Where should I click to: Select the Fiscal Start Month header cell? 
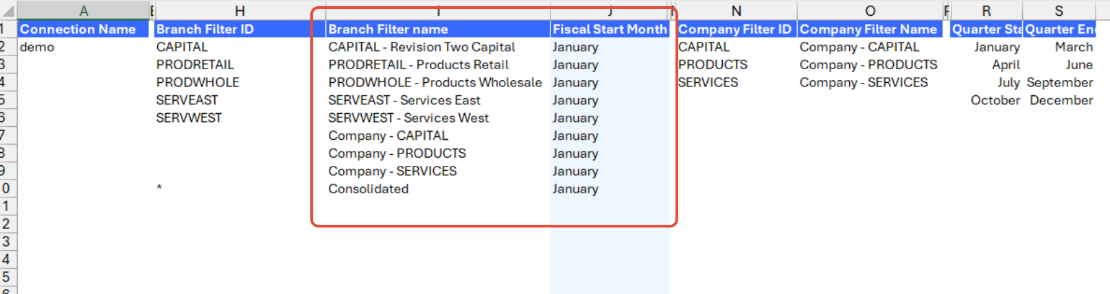point(610,29)
